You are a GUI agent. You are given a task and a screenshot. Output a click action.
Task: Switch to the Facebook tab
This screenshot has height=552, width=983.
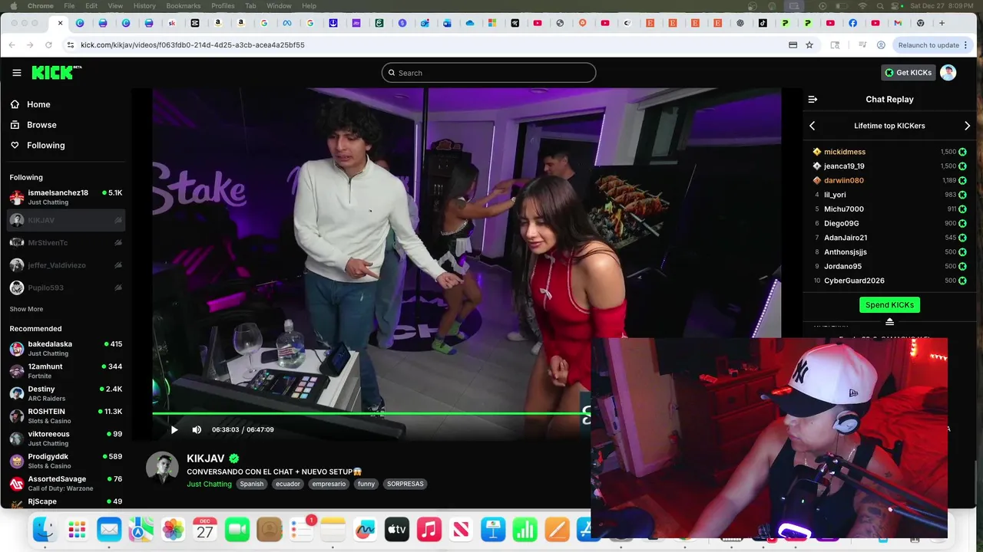pos(852,23)
